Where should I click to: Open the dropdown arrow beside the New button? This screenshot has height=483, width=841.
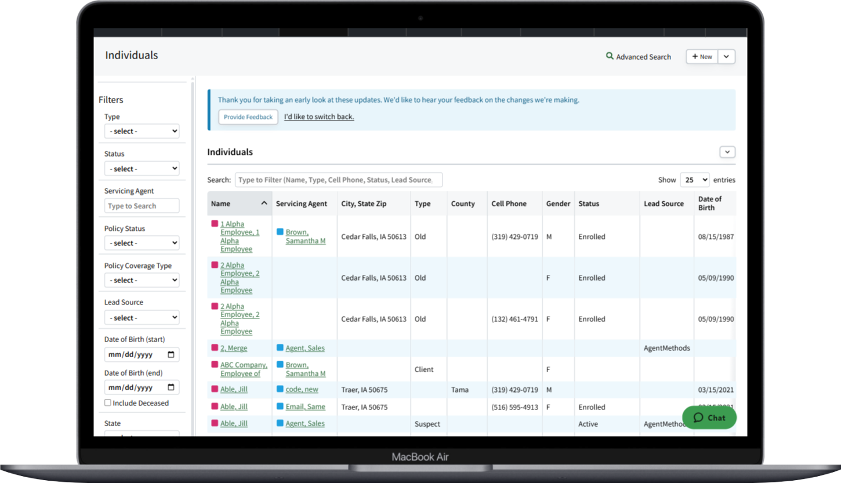(726, 56)
